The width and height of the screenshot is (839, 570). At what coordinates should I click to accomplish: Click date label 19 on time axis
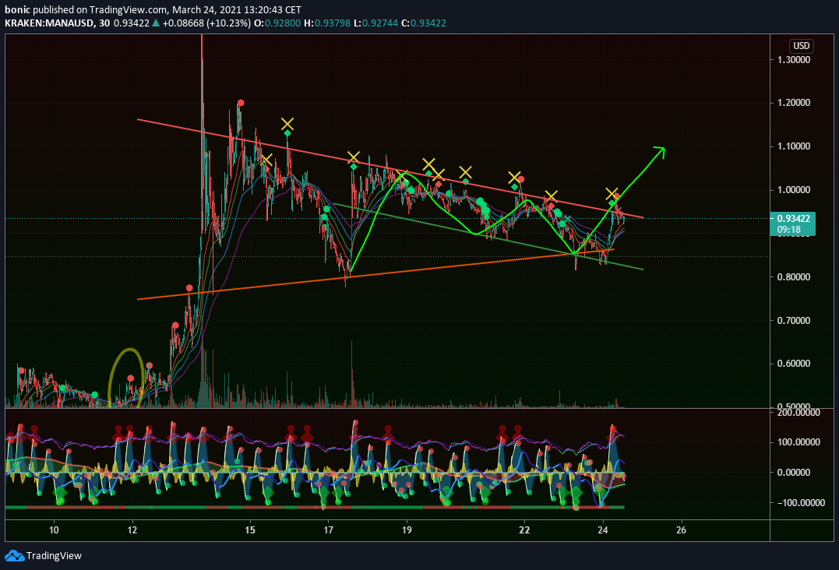pos(407,530)
